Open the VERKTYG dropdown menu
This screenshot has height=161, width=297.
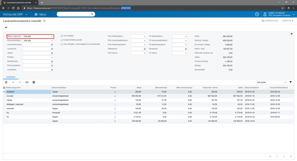click(288, 21)
